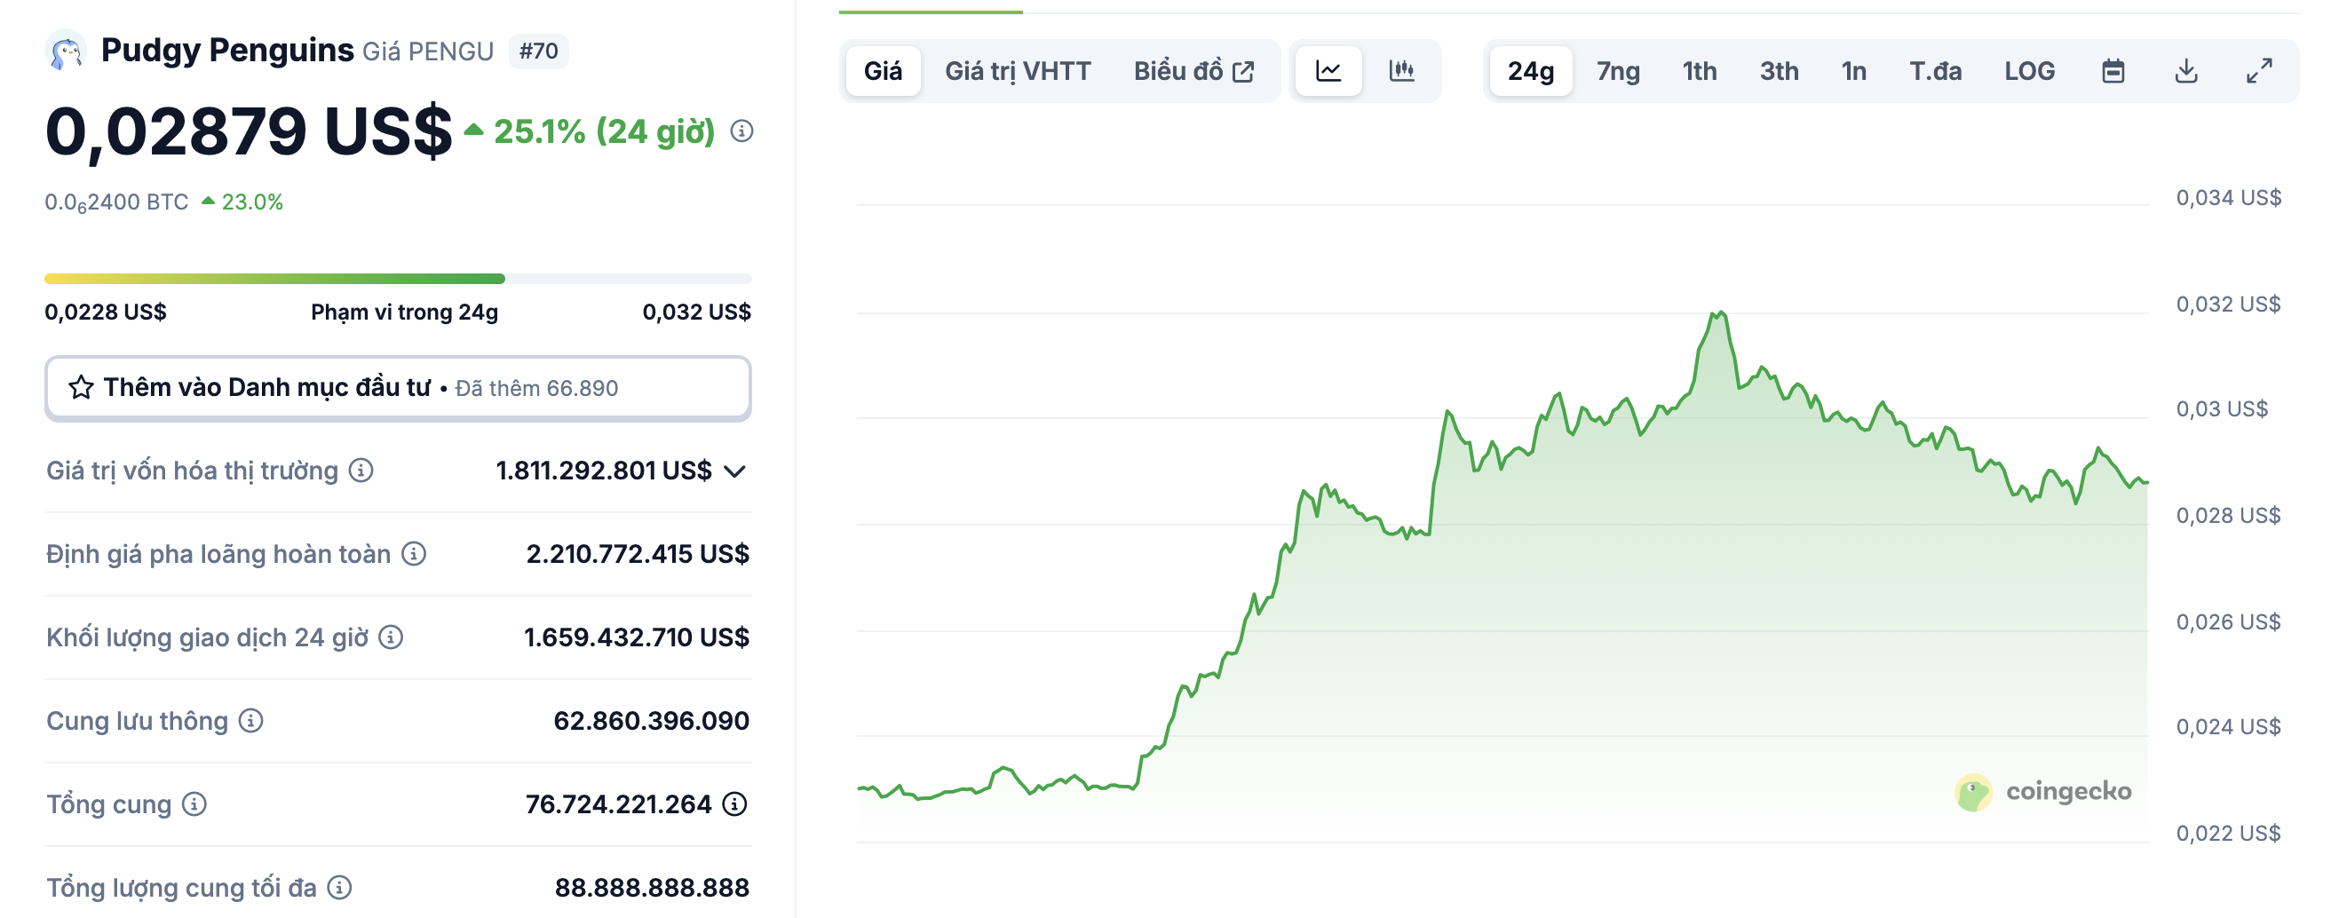Select the 3th time range
Viewport: 2339px width, 918px height.
[x=1778, y=71]
